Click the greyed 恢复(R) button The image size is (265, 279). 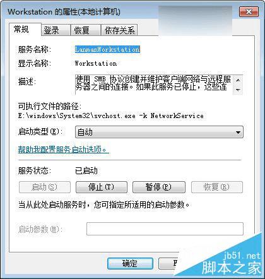click(x=217, y=187)
